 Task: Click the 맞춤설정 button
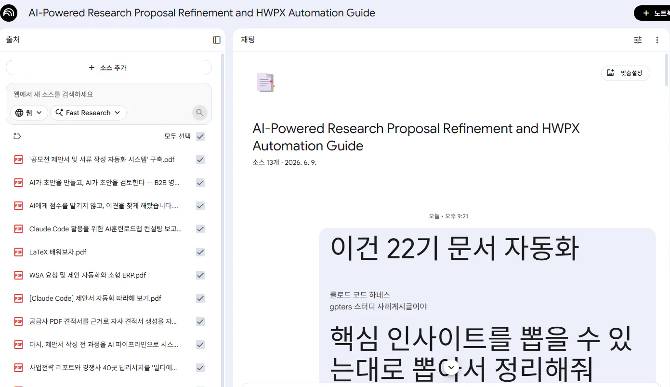[x=625, y=73]
